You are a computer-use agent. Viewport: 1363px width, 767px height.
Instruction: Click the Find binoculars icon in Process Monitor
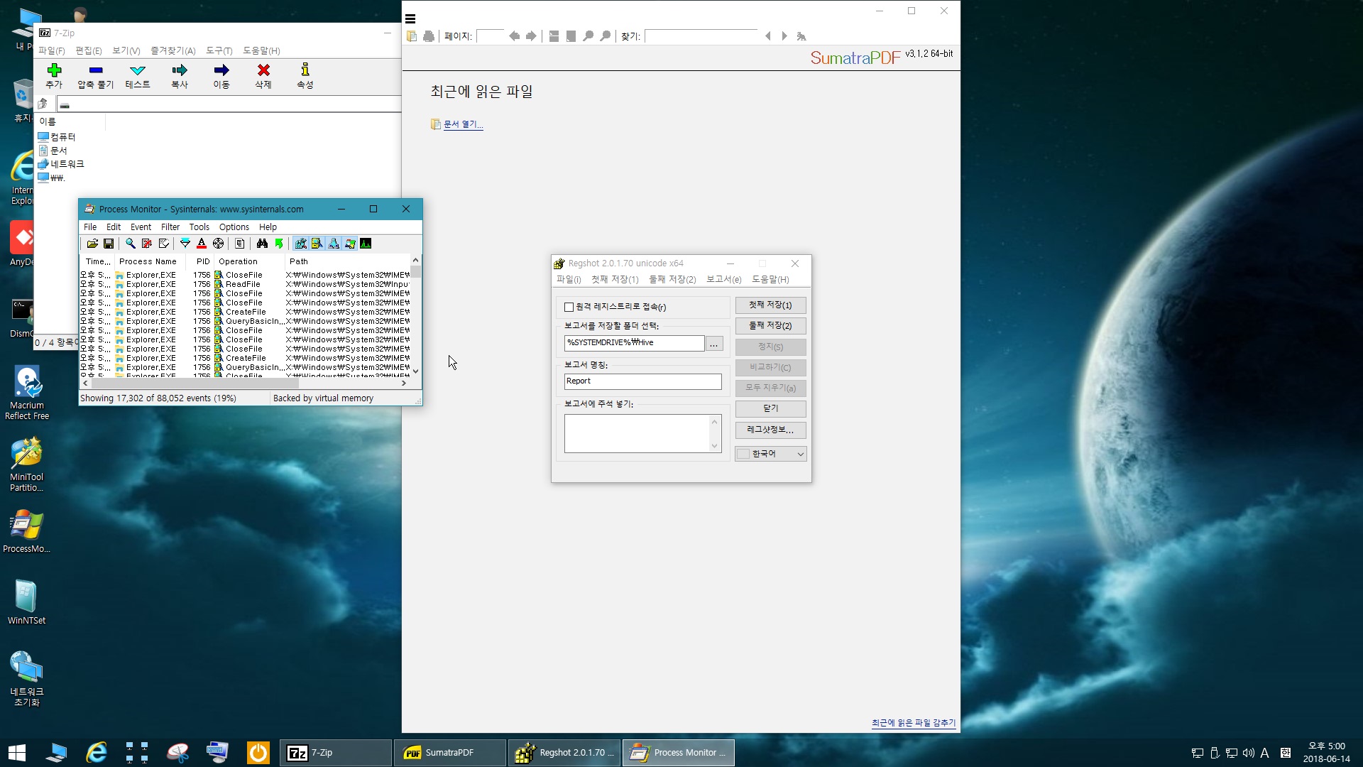[262, 244]
